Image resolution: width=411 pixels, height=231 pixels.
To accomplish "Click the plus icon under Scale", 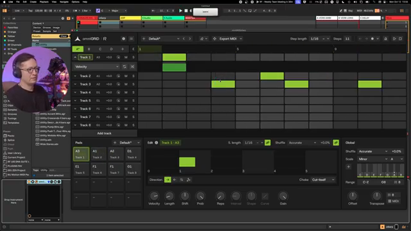I will tap(348, 167).
